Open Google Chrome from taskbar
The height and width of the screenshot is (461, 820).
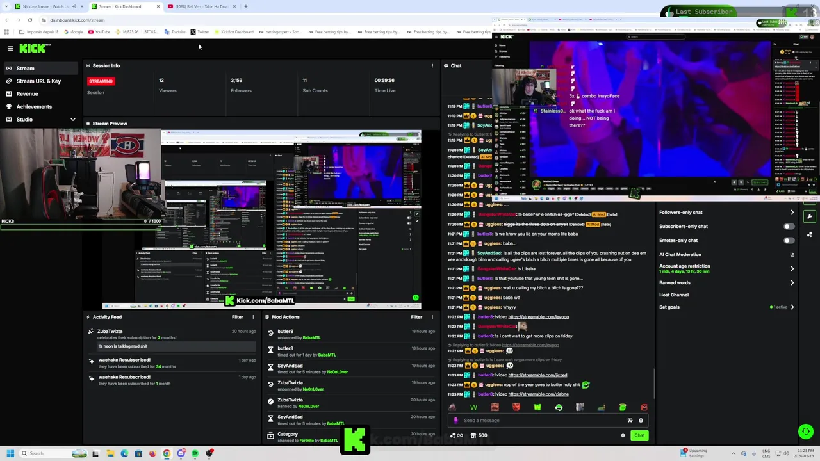[167, 453]
